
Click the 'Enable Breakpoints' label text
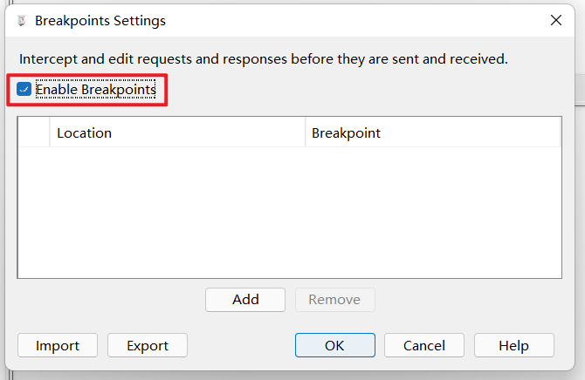point(96,90)
